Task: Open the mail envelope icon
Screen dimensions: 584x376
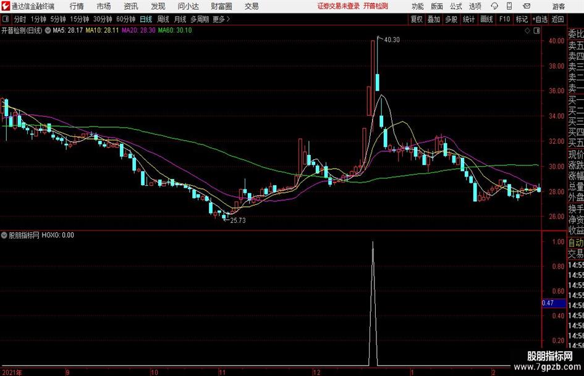Action: pyautogui.click(x=527, y=6)
